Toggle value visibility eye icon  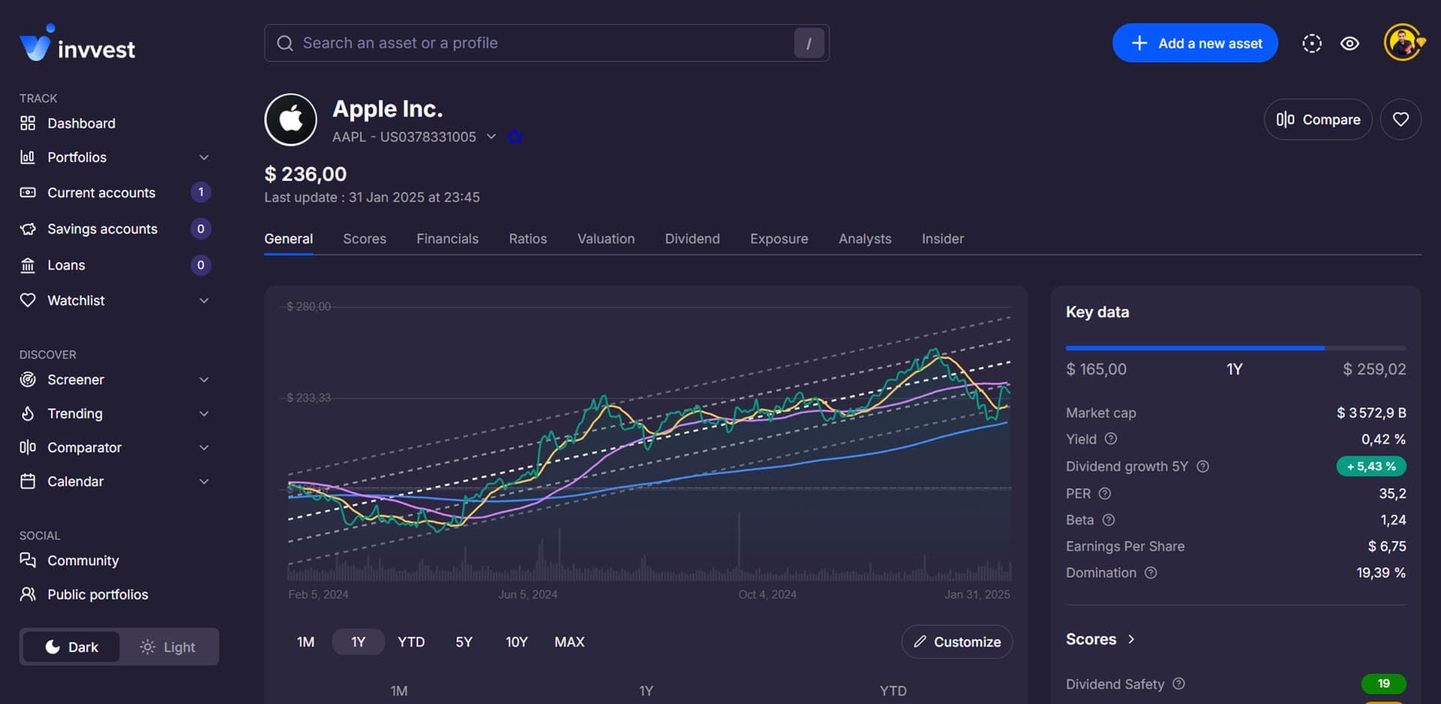tap(1349, 44)
